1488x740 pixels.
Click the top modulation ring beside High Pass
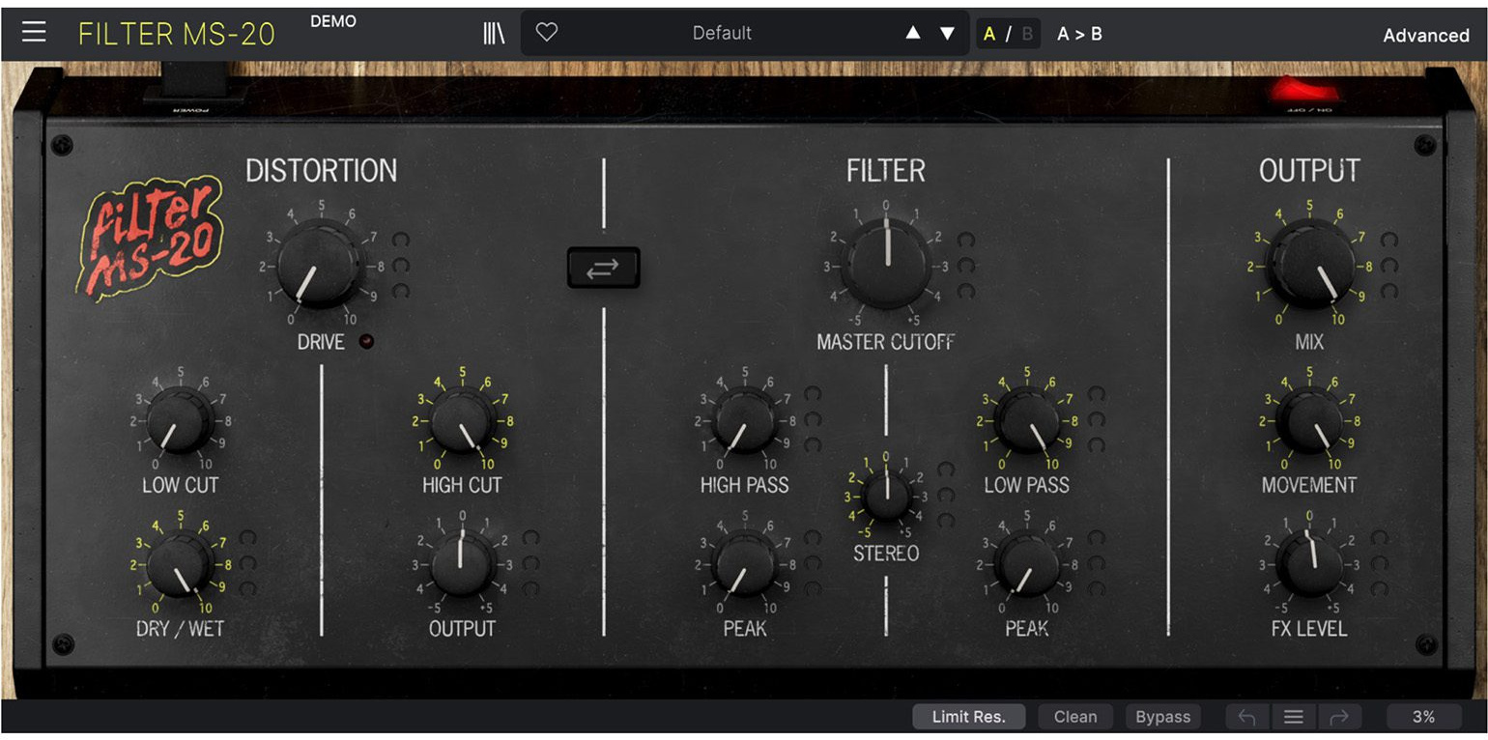[x=814, y=394]
